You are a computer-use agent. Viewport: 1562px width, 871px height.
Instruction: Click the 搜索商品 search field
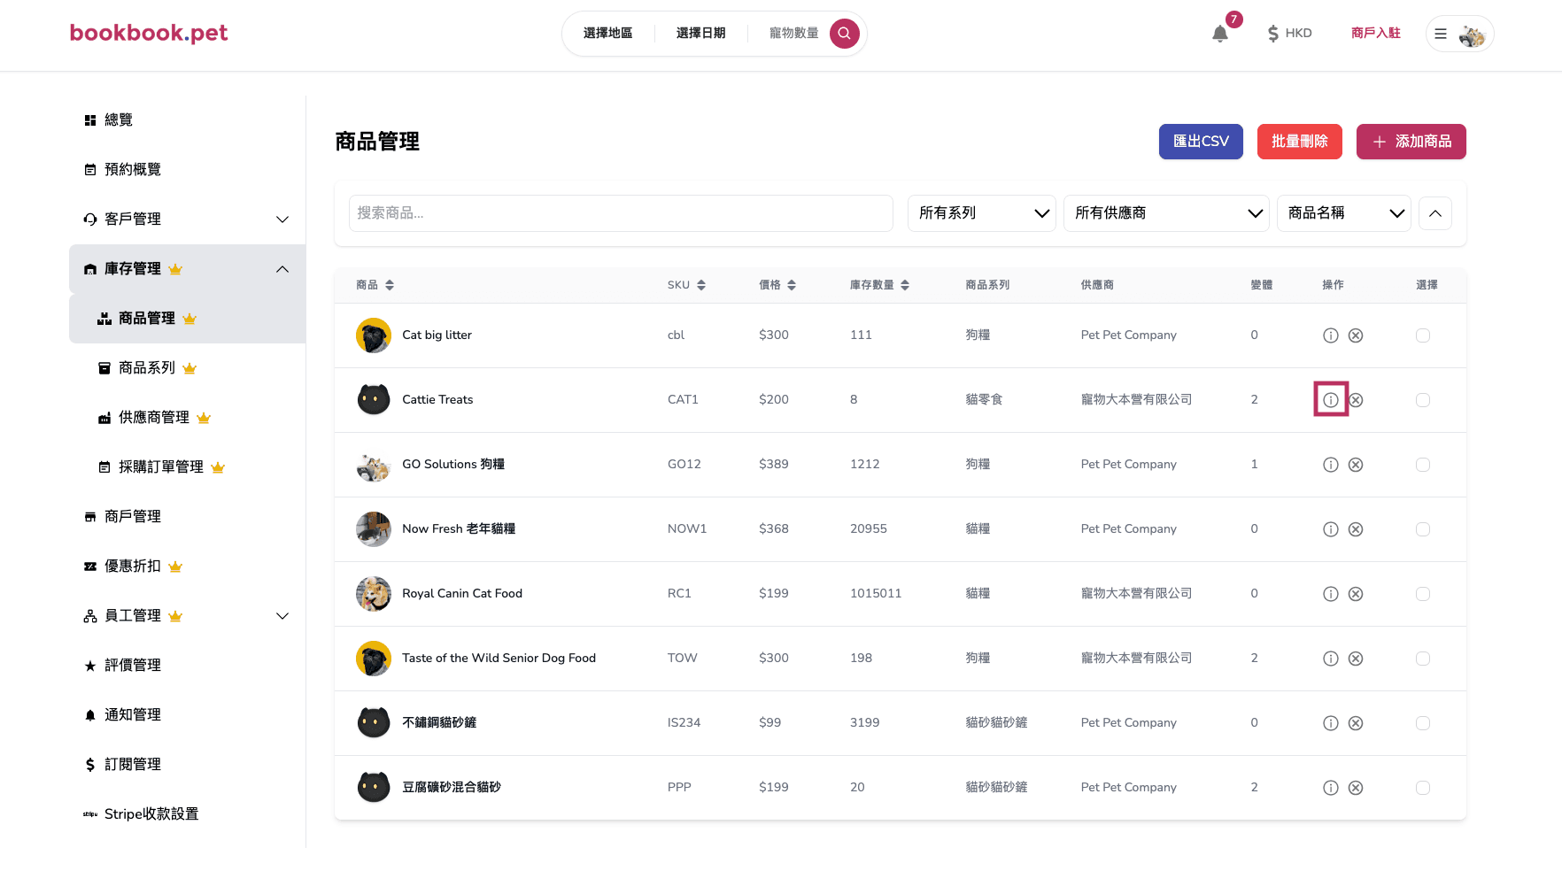click(621, 213)
